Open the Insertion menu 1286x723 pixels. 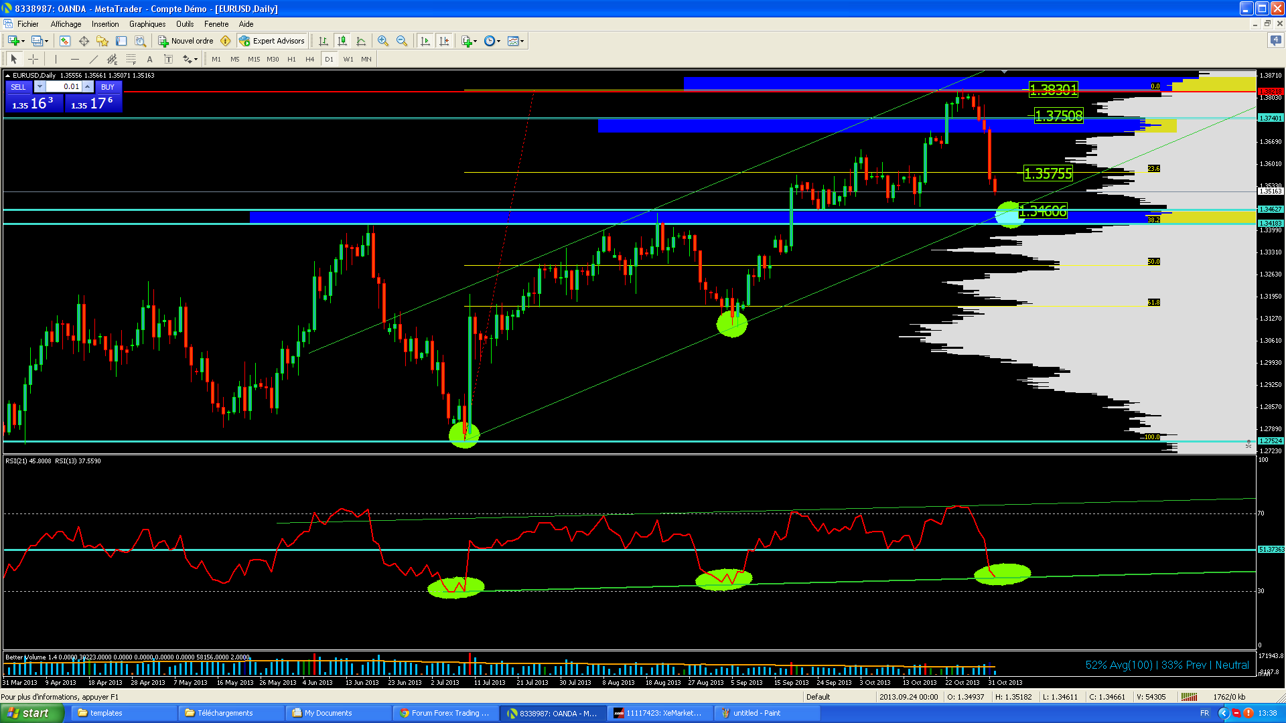(x=105, y=24)
